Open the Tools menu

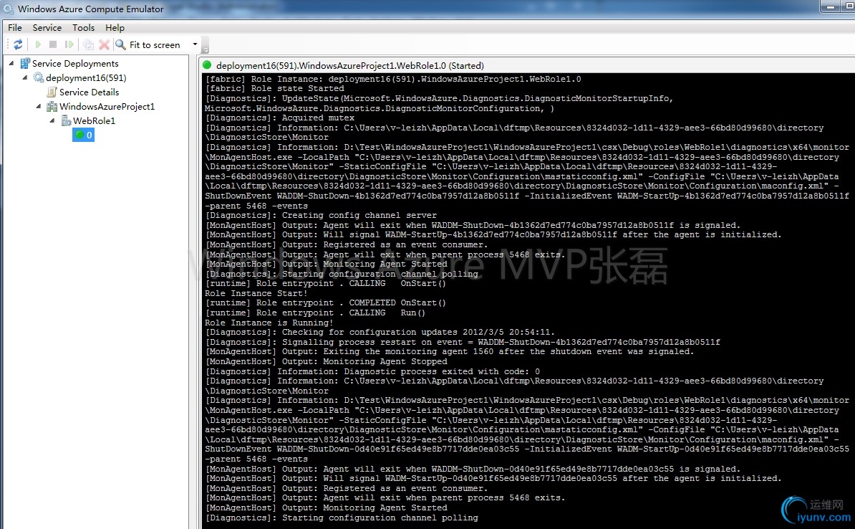tap(83, 28)
